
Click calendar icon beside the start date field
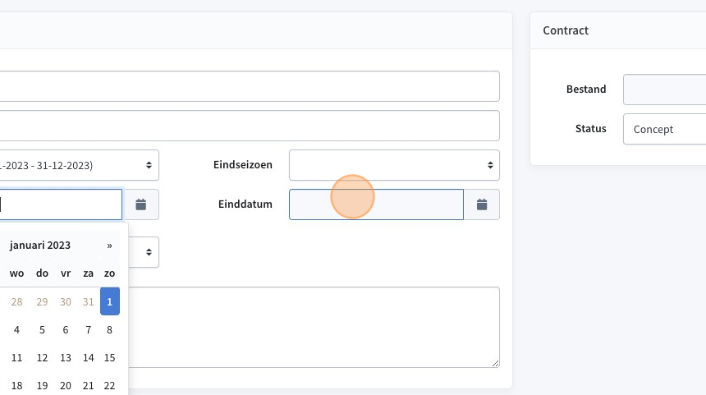(x=141, y=204)
